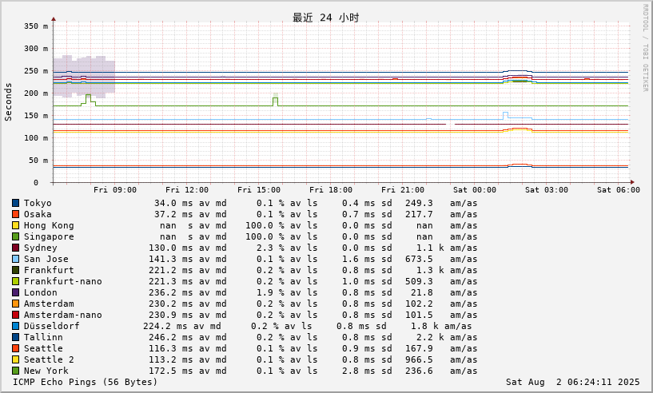Click the Fri 18:00 x-axis label
653x393 pixels.
(x=331, y=190)
